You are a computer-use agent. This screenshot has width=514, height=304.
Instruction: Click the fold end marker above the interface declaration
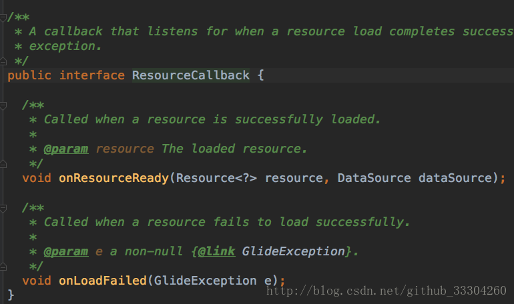click(3, 61)
